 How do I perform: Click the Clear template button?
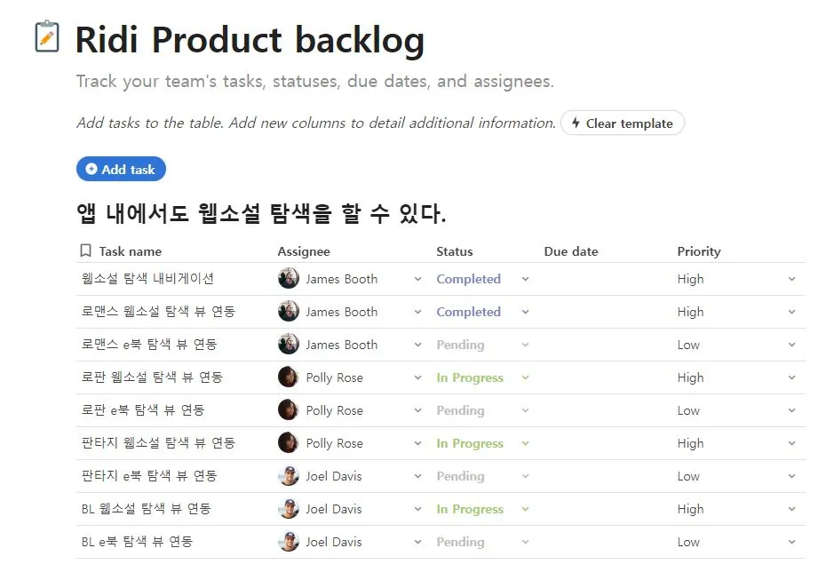click(x=623, y=123)
